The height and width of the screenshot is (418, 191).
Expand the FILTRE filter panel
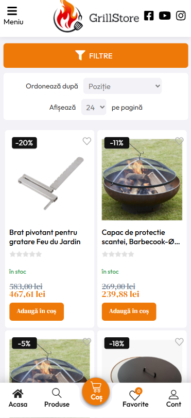pos(96,55)
